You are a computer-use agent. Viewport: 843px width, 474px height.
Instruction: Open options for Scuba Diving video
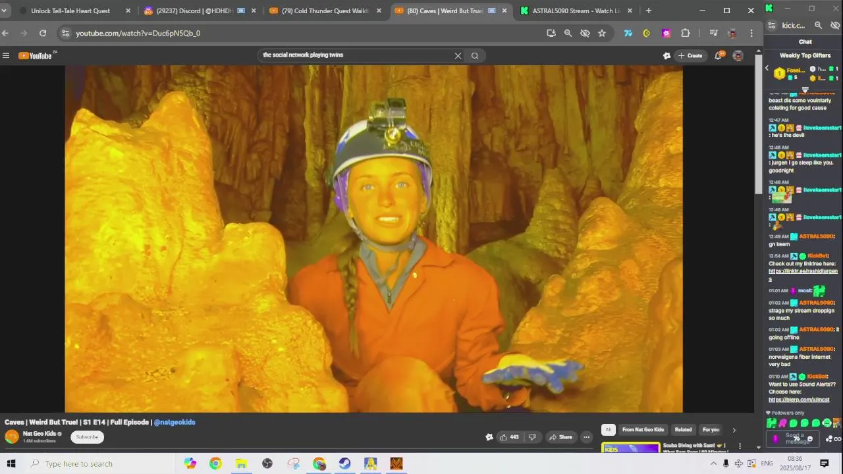point(740,446)
